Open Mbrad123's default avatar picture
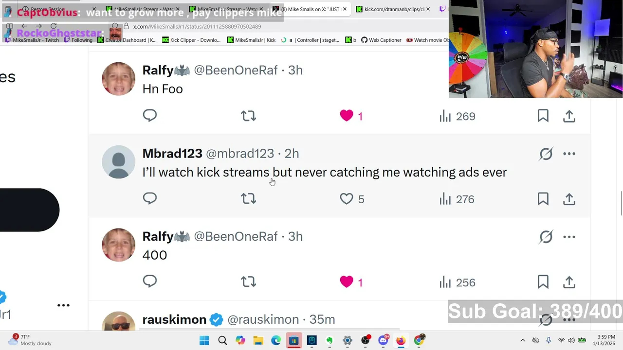The width and height of the screenshot is (623, 350). click(x=118, y=162)
